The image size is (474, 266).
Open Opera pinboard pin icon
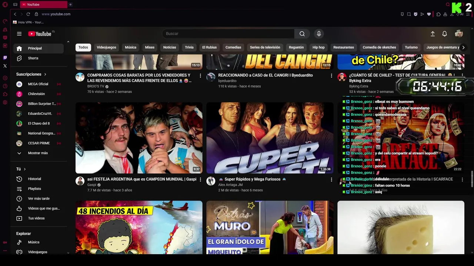click(402, 14)
